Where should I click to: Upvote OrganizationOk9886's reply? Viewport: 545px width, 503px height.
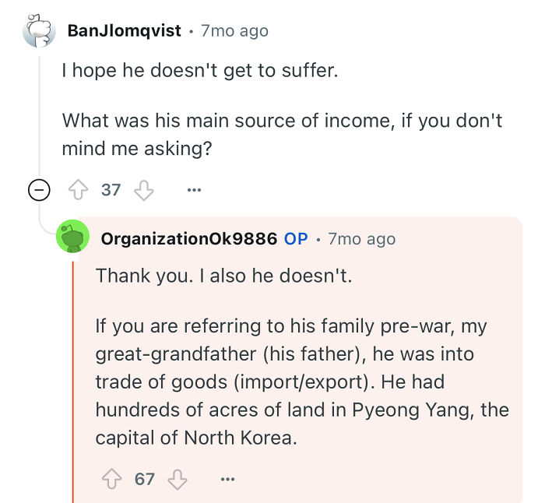tap(111, 479)
